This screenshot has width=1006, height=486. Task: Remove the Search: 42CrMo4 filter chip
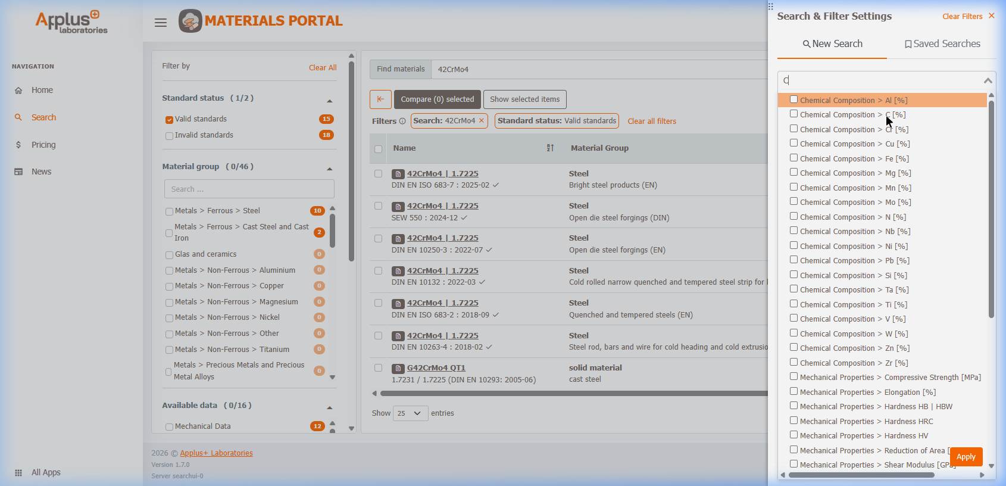(x=482, y=121)
